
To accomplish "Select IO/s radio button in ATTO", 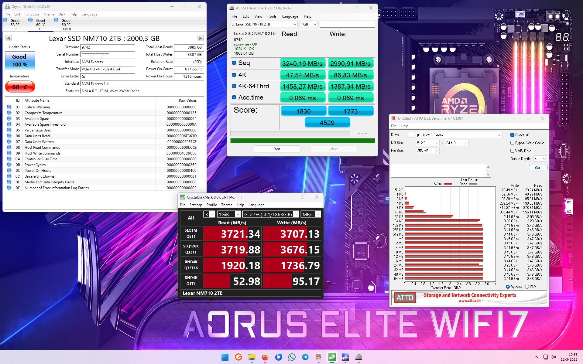I will [527, 287].
